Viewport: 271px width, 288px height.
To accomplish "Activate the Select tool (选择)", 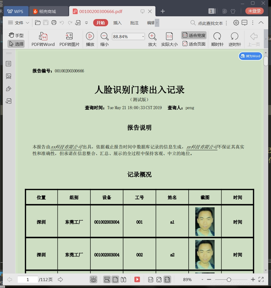I will tap(16, 44).
